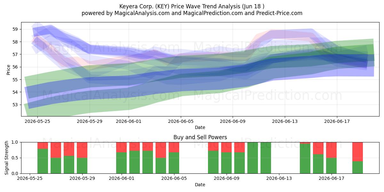Click red sell segment of the 2026-05-29 bar
This screenshot has height=192, width=384.
point(82,150)
